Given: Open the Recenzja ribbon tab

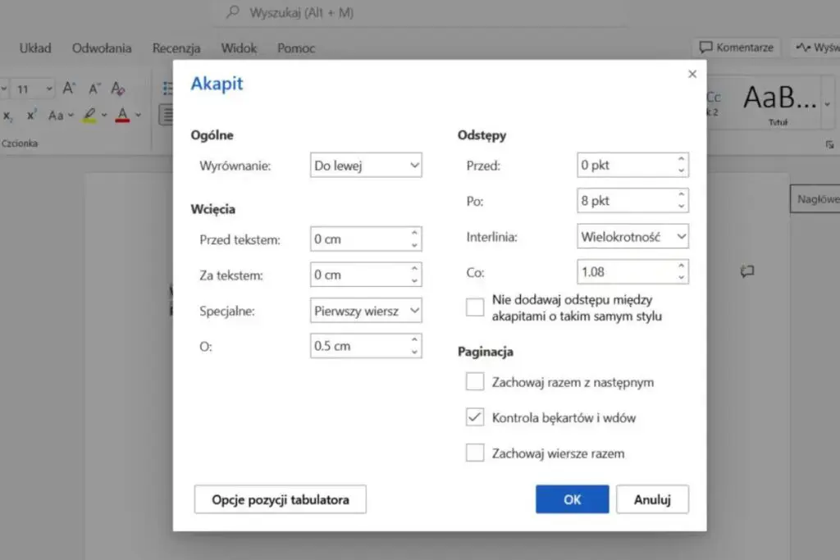Looking at the screenshot, I should [x=177, y=48].
